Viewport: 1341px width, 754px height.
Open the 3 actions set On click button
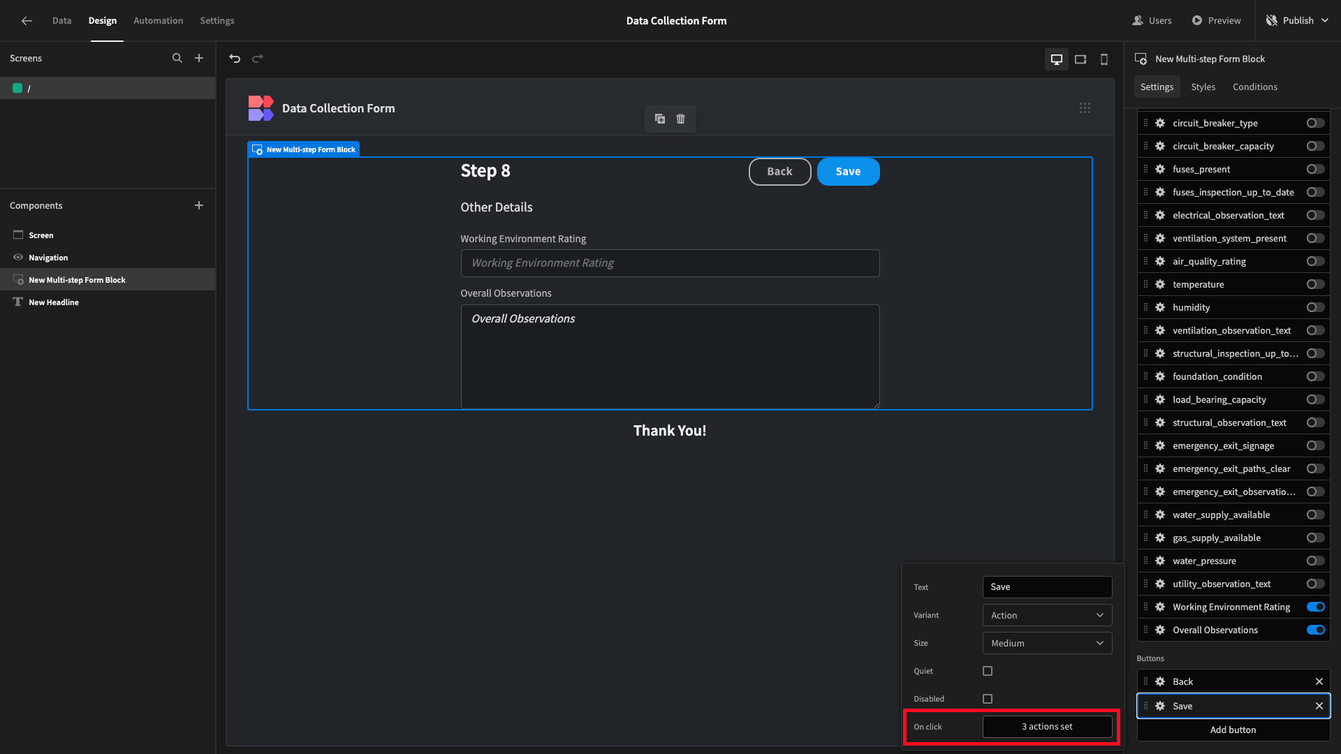(x=1047, y=727)
